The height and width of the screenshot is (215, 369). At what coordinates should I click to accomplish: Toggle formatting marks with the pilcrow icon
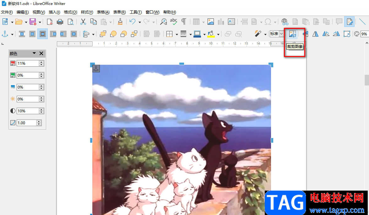point(184,22)
